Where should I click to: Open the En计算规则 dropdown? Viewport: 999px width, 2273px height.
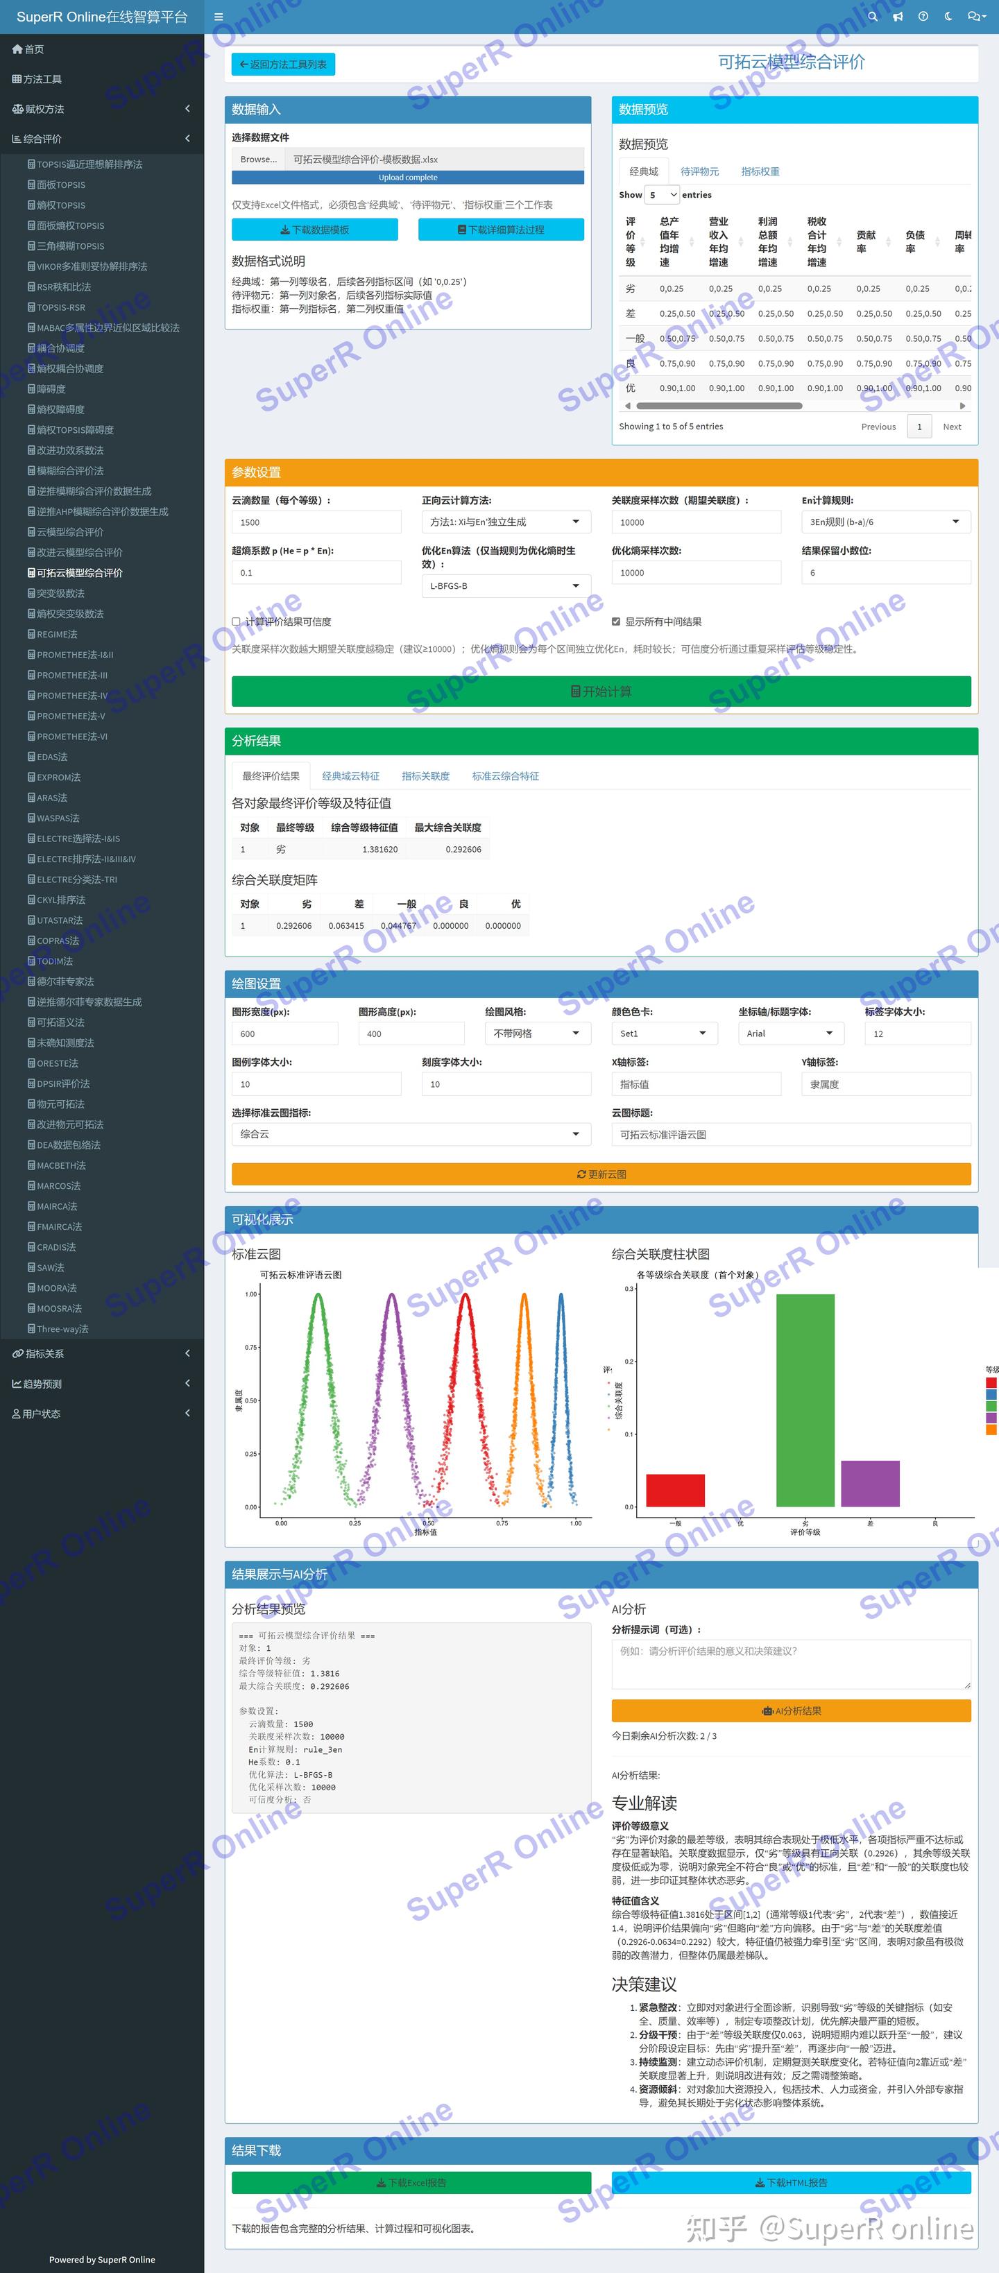(x=886, y=522)
